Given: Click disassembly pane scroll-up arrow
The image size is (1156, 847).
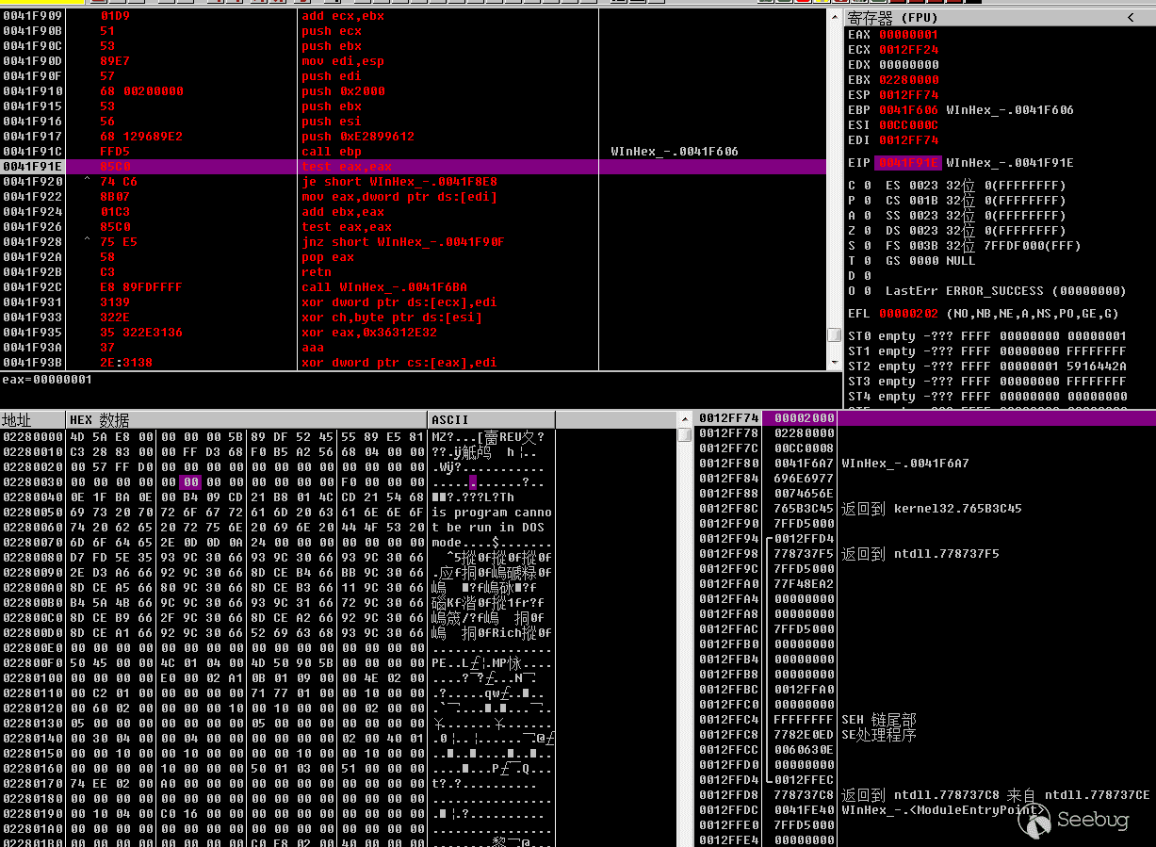Looking at the screenshot, I should [x=834, y=16].
